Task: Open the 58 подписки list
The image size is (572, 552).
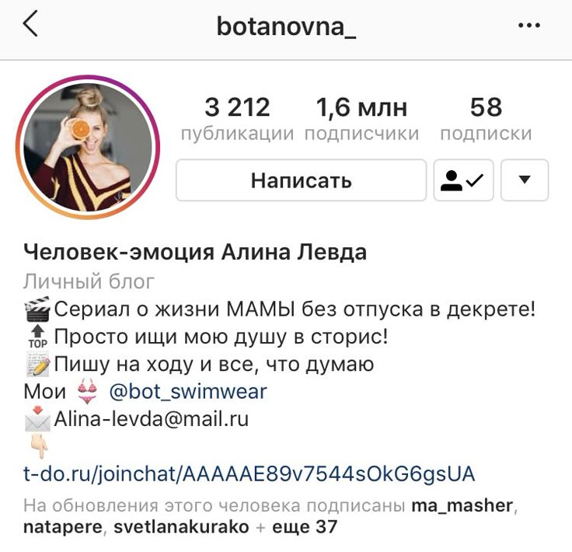Action: pyautogui.click(x=486, y=119)
